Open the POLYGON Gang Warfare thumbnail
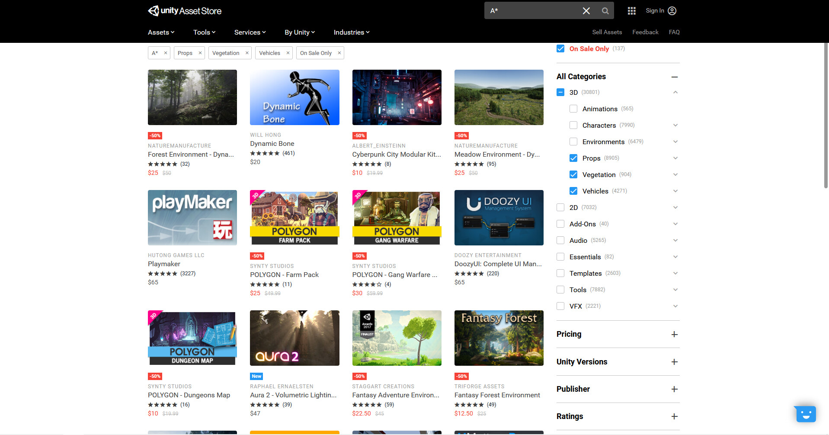This screenshot has width=829, height=435. tap(397, 218)
